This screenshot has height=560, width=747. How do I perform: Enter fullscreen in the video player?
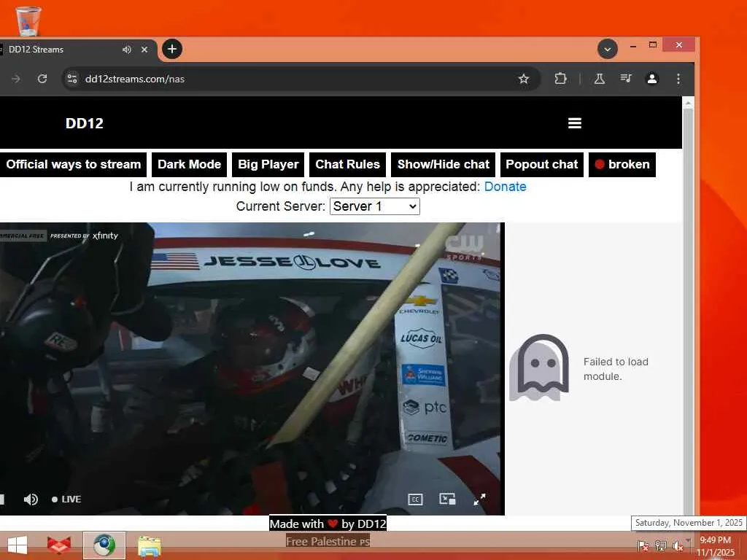click(x=480, y=499)
